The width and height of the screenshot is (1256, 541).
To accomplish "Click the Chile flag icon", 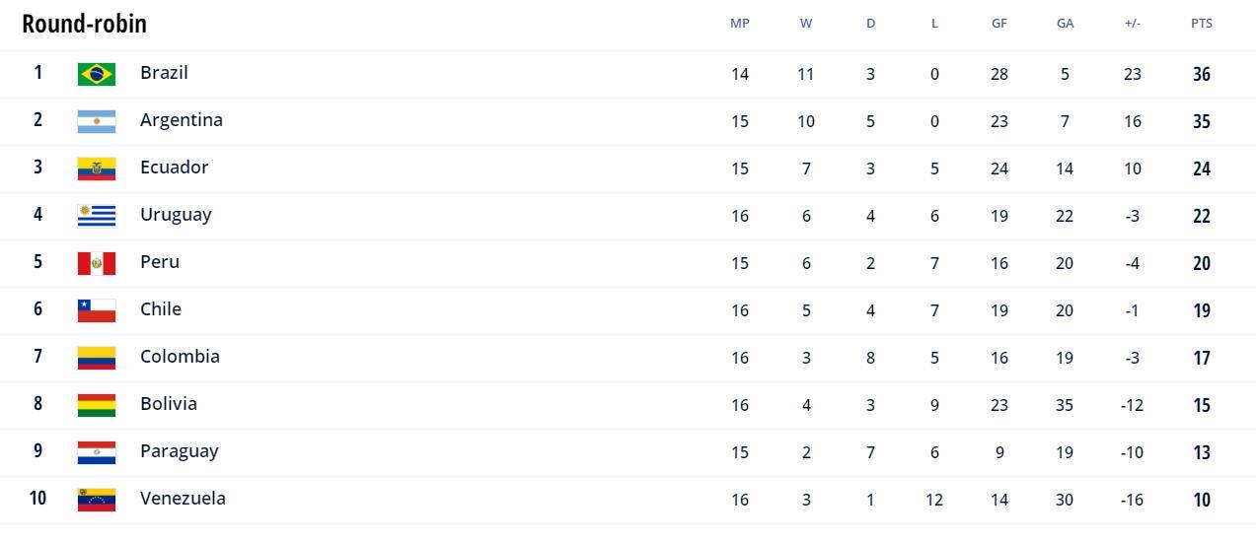I will tap(97, 310).
